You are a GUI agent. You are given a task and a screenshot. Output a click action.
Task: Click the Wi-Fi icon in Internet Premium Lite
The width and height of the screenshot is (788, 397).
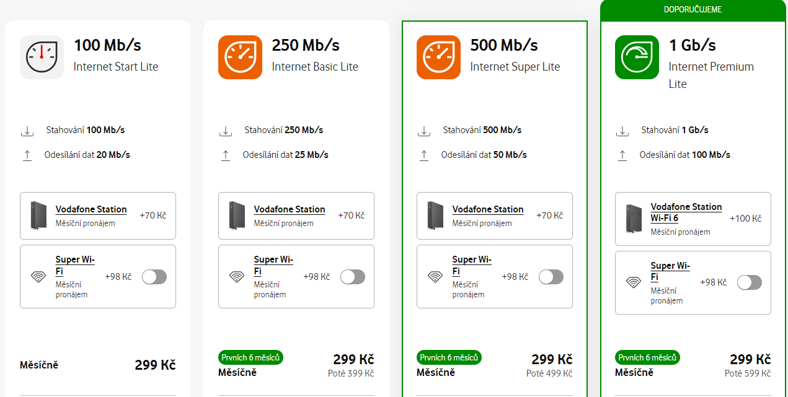pyautogui.click(x=634, y=283)
